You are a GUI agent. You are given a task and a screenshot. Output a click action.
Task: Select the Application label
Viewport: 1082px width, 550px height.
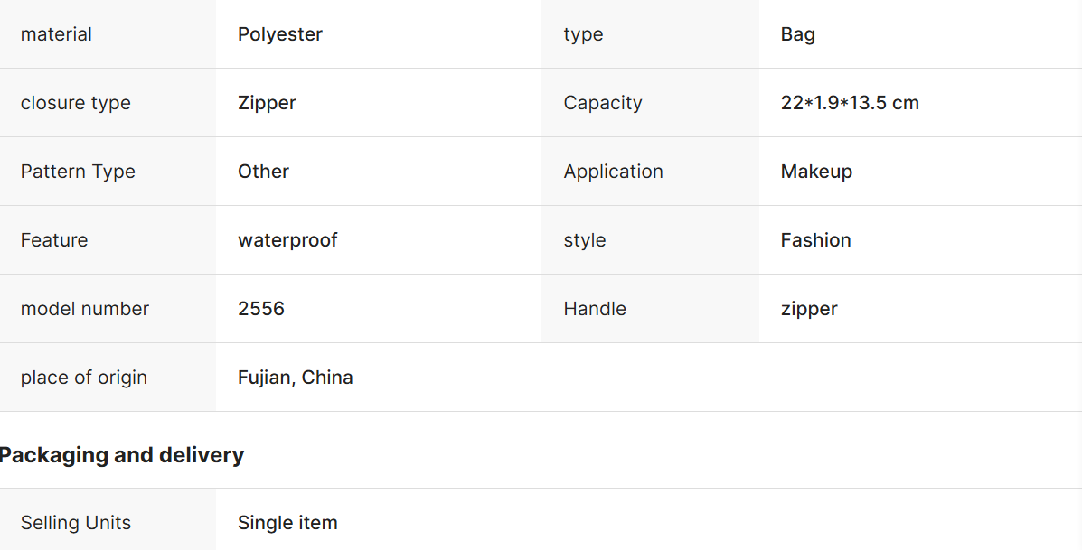click(x=614, y=172)
